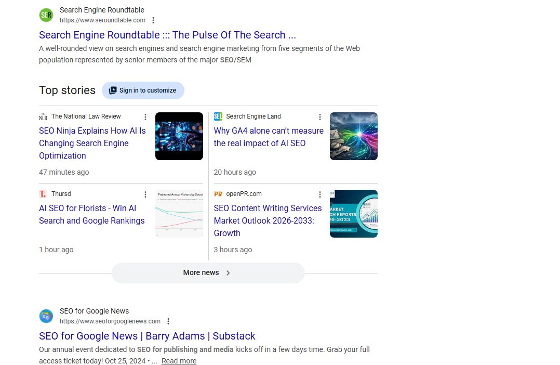Click Sign in to customize button
560x365 pixels.
143,90
